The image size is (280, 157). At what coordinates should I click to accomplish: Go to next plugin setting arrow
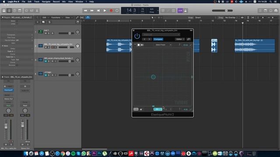pyautogui.click(x=150, y=39)
